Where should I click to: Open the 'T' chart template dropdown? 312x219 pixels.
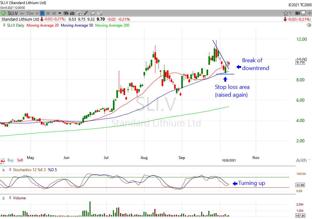tap(66, 13)
